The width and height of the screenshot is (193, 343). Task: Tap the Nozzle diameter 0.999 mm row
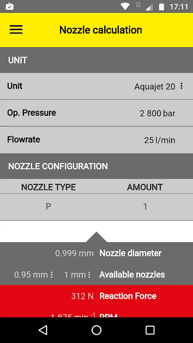coord(96,253)
